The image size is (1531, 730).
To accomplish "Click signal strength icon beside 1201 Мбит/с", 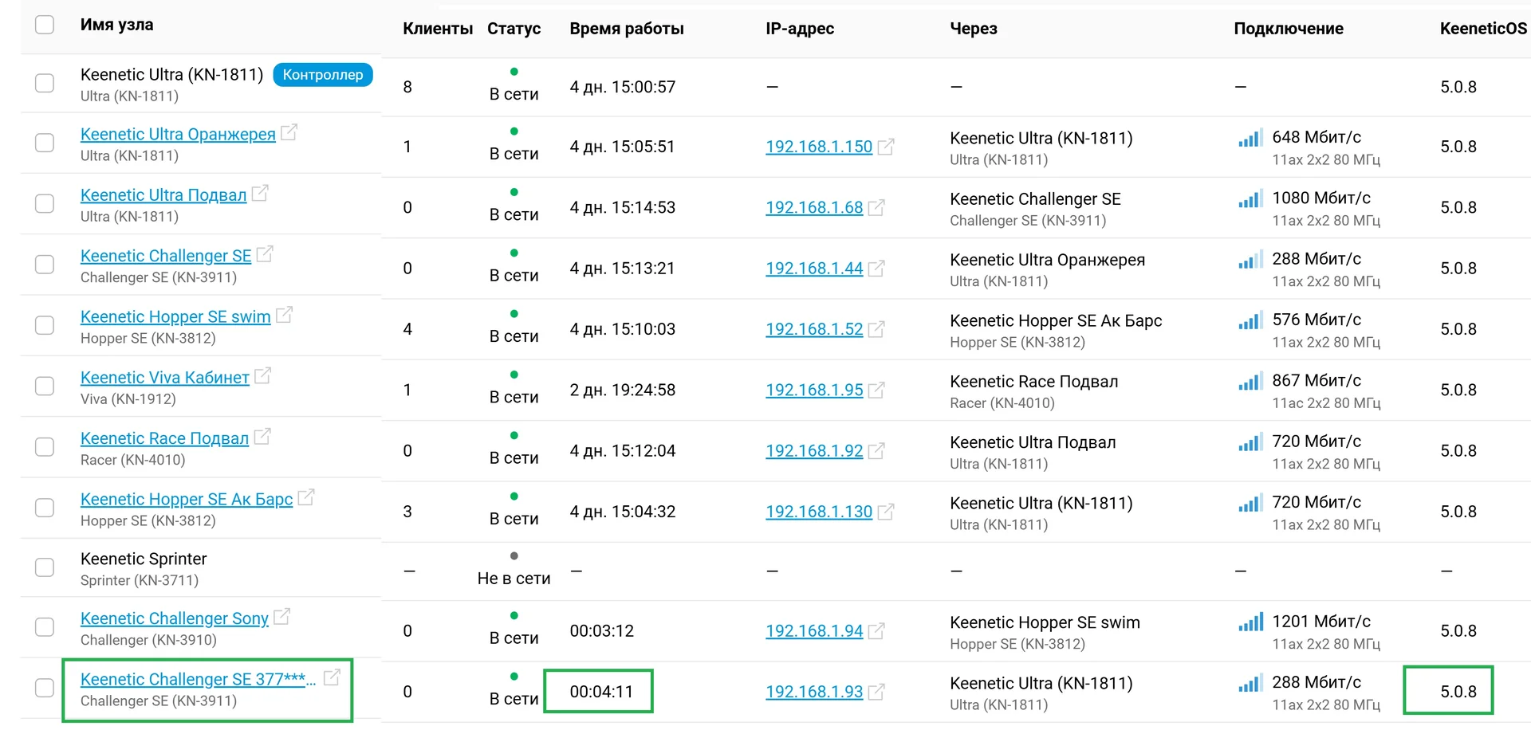I will (1250, 622).
